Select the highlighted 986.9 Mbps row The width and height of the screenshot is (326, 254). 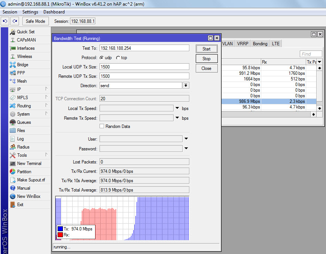click(269, 101)
